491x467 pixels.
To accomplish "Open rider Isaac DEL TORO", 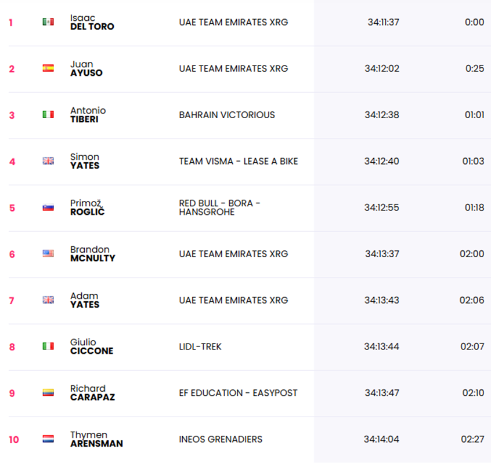I will click(x=92, y=22).
